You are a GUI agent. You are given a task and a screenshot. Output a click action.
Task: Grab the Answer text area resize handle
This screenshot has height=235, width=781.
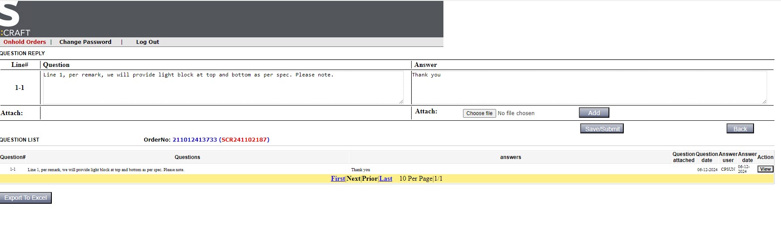(764, 102)
